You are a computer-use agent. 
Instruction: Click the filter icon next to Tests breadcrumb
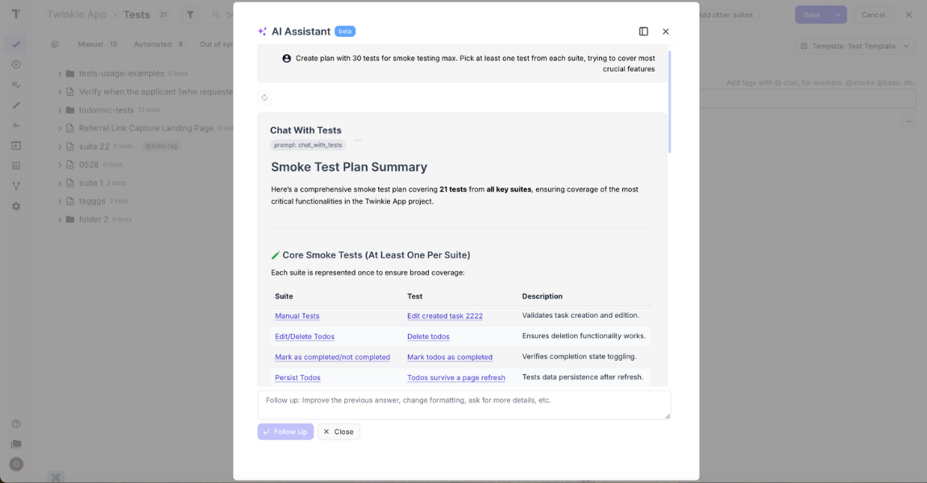click(190, 14)
